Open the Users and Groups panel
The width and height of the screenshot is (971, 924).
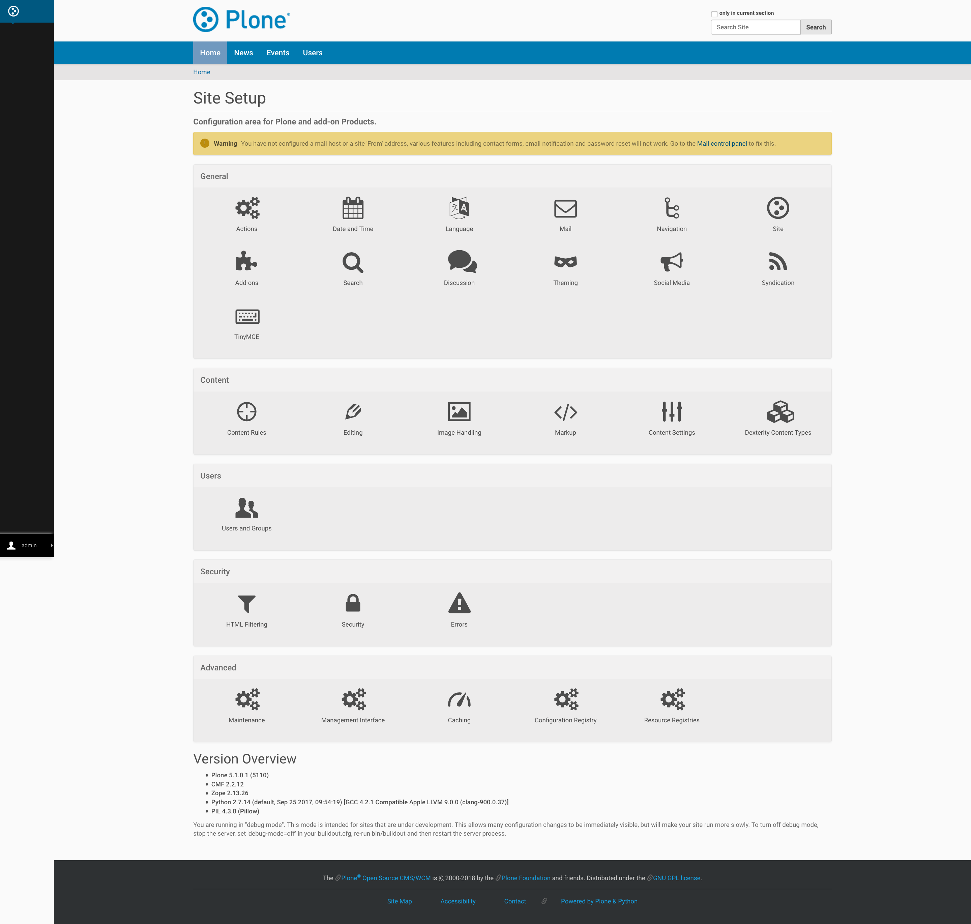point(246,513)
